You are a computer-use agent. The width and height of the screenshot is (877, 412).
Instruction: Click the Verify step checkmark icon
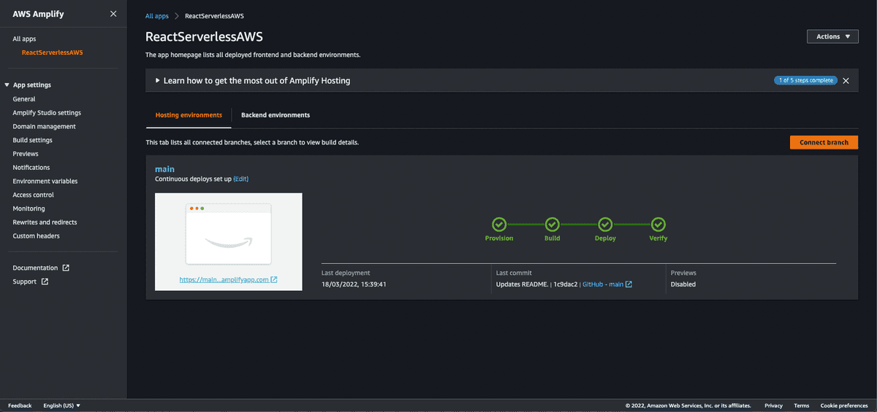[658, 225]
